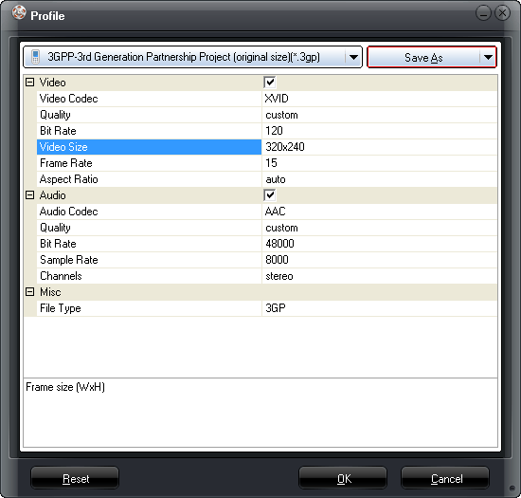The height and width of the screenshot is (498, 521).
Task: Click the sample rate value 8000
Action: tap(277, 260)
